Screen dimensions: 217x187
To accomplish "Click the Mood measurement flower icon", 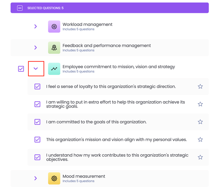I will pos(54,179).
